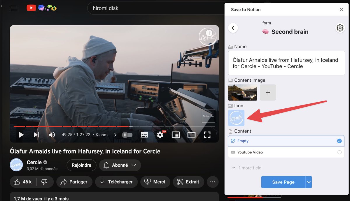The width and height of the screenshot is (350, 201).
Task: Expand the '1 more field' section
Action: (246, 168)
